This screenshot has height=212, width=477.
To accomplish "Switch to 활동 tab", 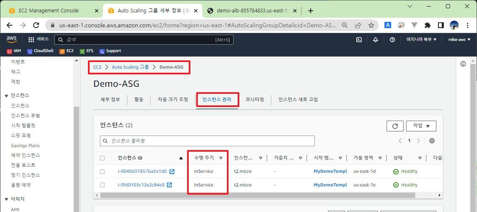I will coord(139,100).
